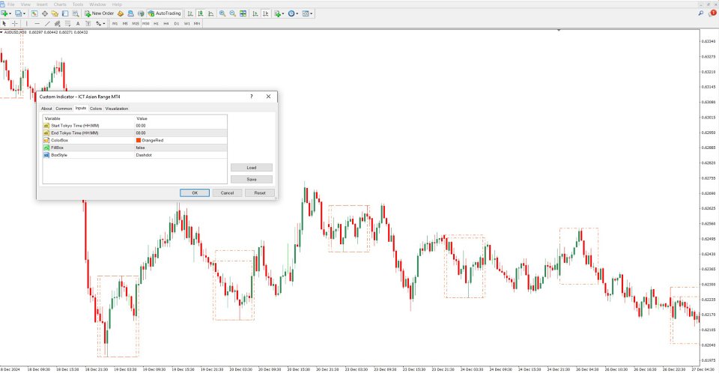Select the Fibonacci retracement tool

(67, 23)
